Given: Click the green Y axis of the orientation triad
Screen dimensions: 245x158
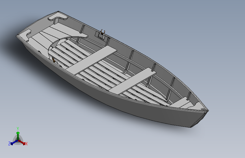Looking at the screenshot, I should point(18,136).
